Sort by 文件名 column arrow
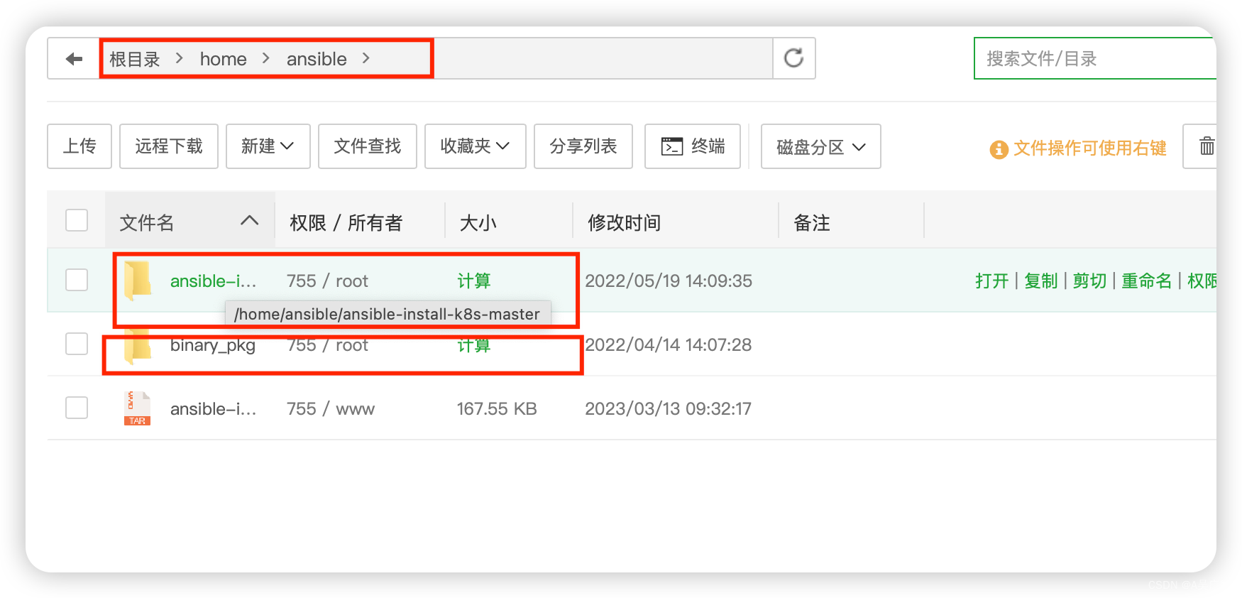 coord(249,220)
